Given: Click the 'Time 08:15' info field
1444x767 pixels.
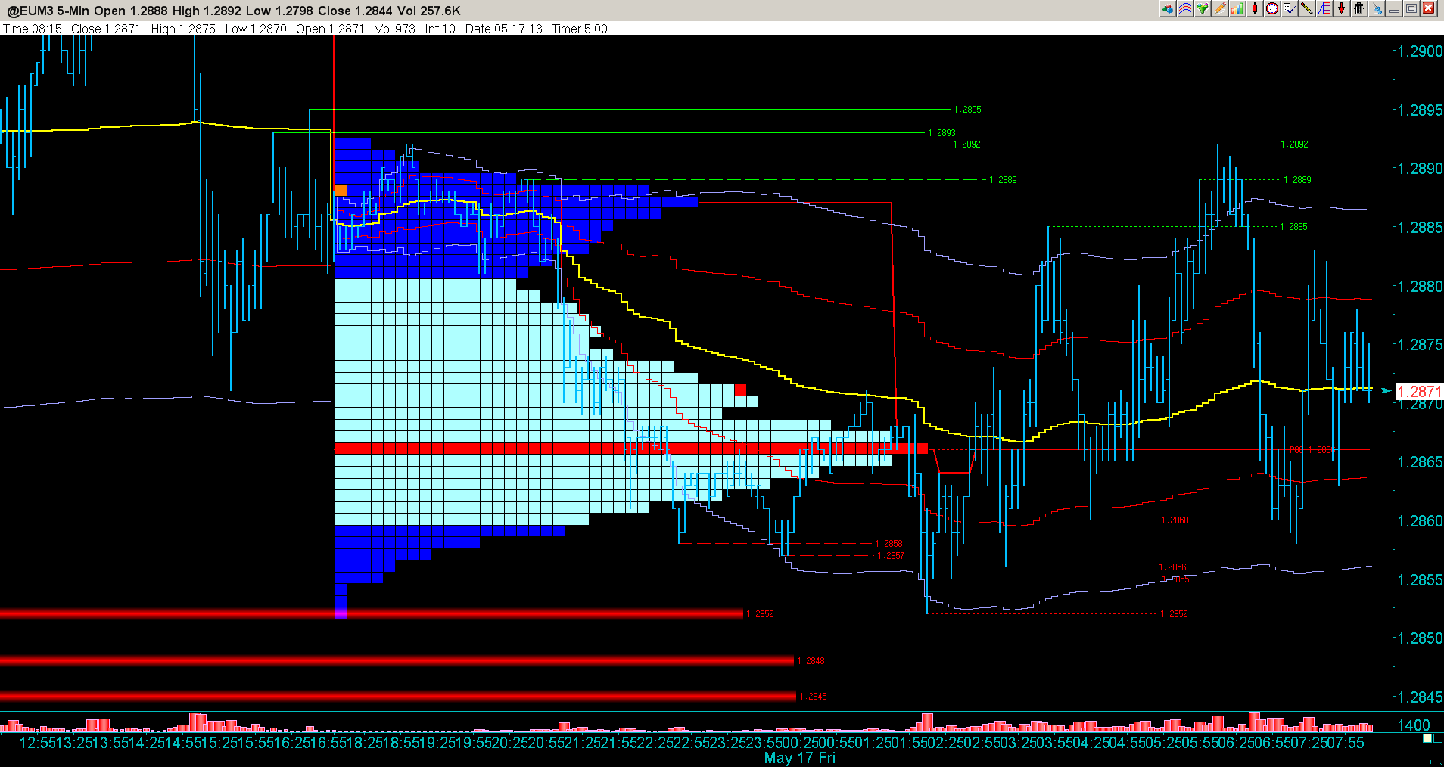Looking at the screenshot, I should point(33,29).
